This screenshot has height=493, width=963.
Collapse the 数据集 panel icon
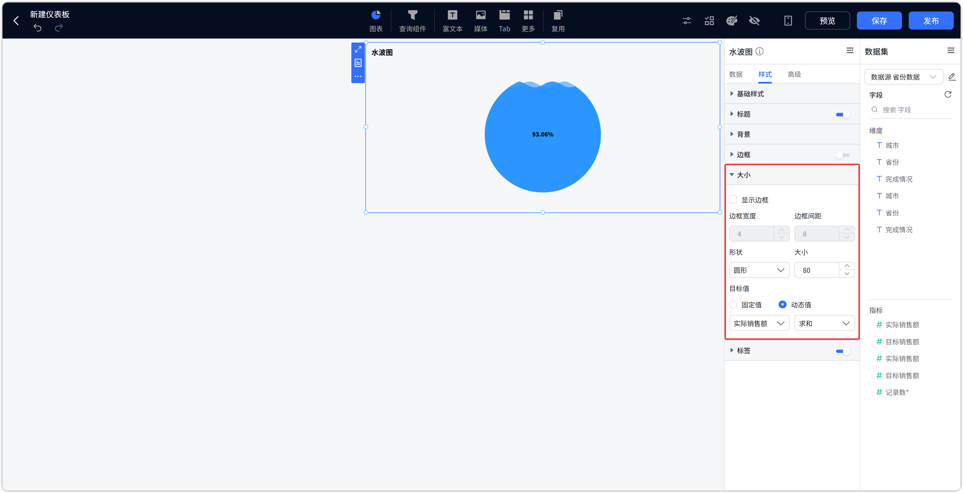click(x=951, y=51)
